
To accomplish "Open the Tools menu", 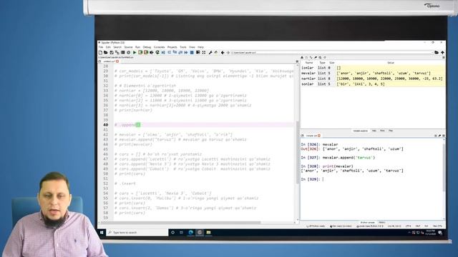I will [183, 47].
